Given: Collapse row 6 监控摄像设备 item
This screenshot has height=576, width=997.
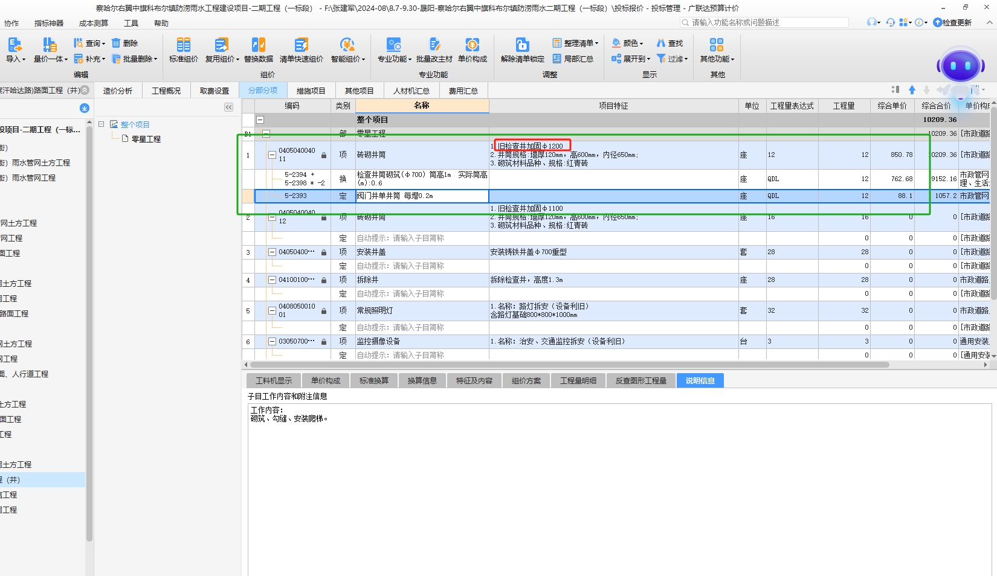Looking at the screenshot, I should pyautogui.click(x=272, y=341).
